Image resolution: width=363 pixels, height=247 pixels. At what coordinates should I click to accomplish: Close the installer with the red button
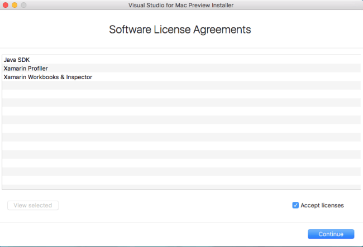pyautogui.click(x=6, y=5)
